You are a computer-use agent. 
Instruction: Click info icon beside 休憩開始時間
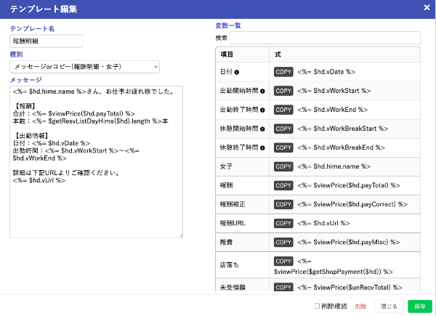click(x=262, y=129)
